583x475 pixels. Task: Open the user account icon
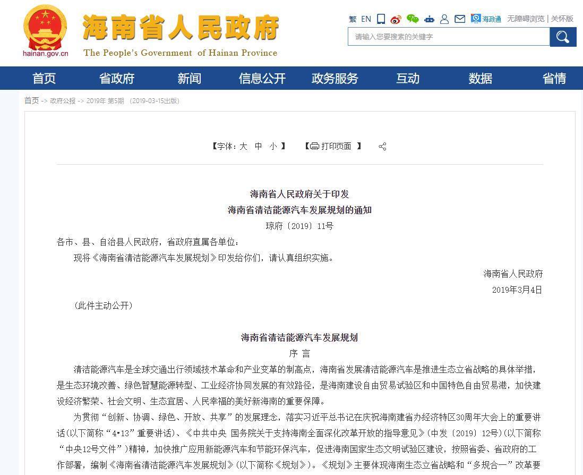(x=444, y=19)
